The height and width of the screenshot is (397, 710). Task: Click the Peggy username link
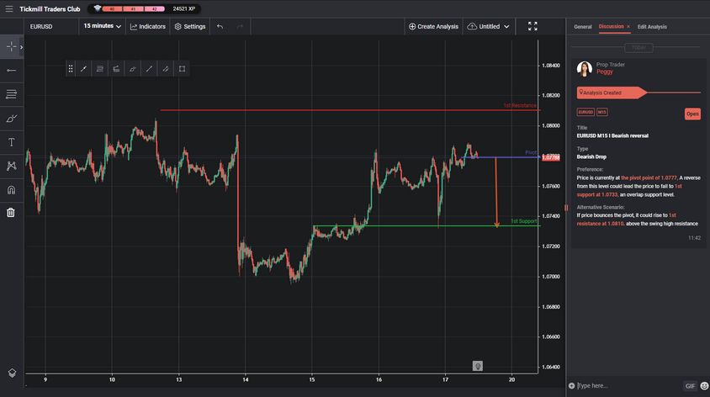click(605, 72)
